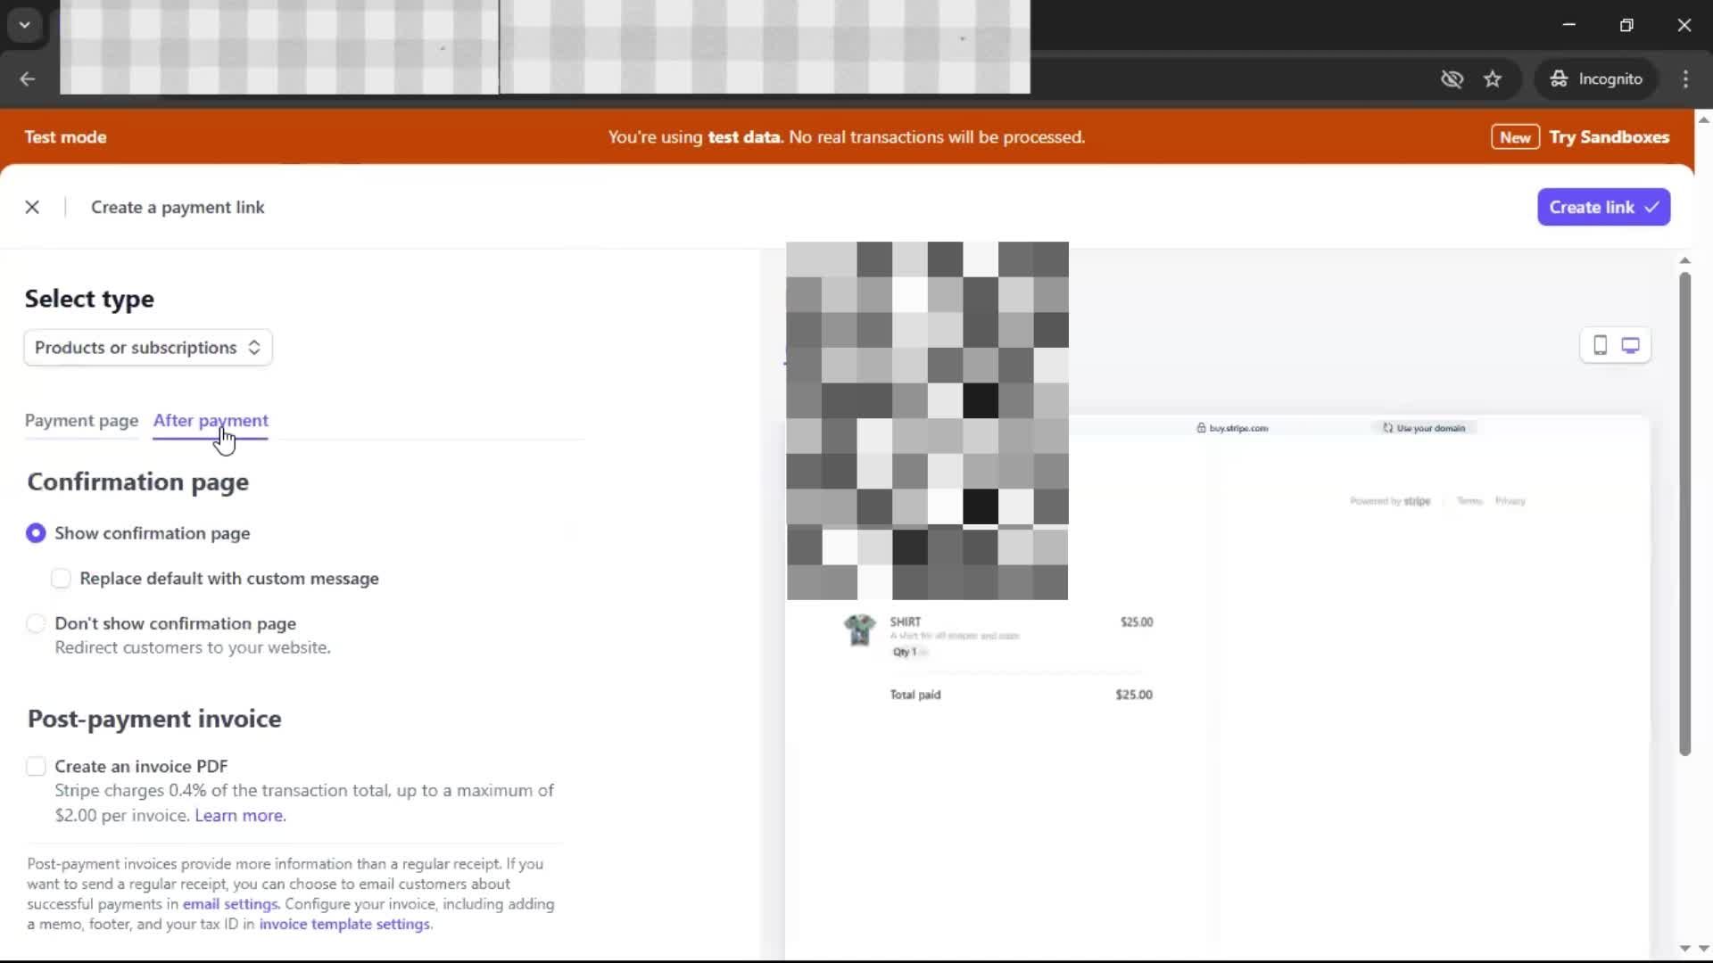Open Products or subscriptions type dropdown
The width and height of the screenshot is (1713, 963).
(x=148, y=348)
